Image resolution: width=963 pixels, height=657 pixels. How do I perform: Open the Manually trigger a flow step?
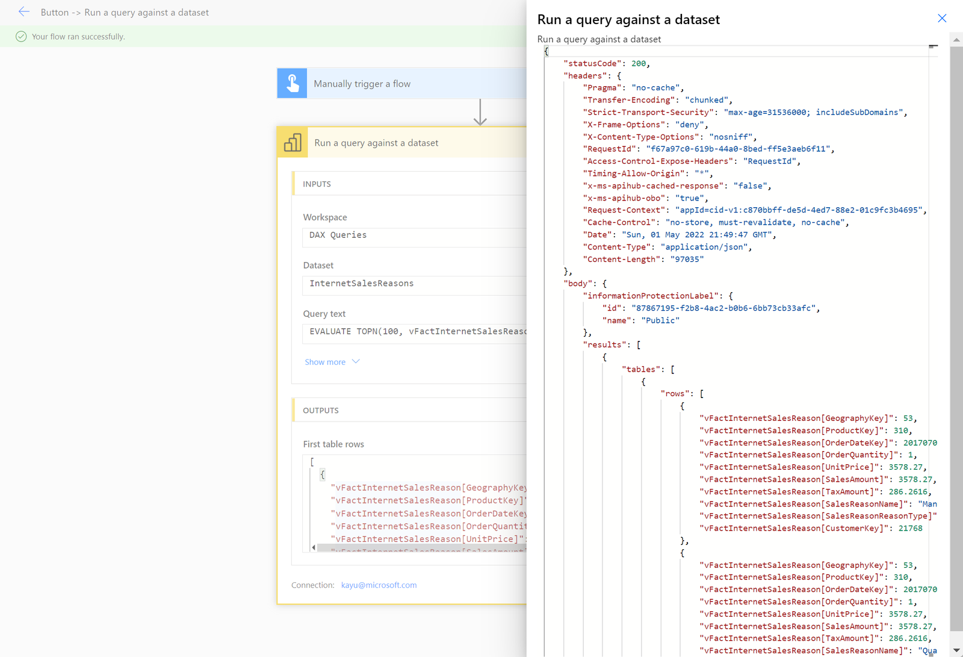click(401, 83)
